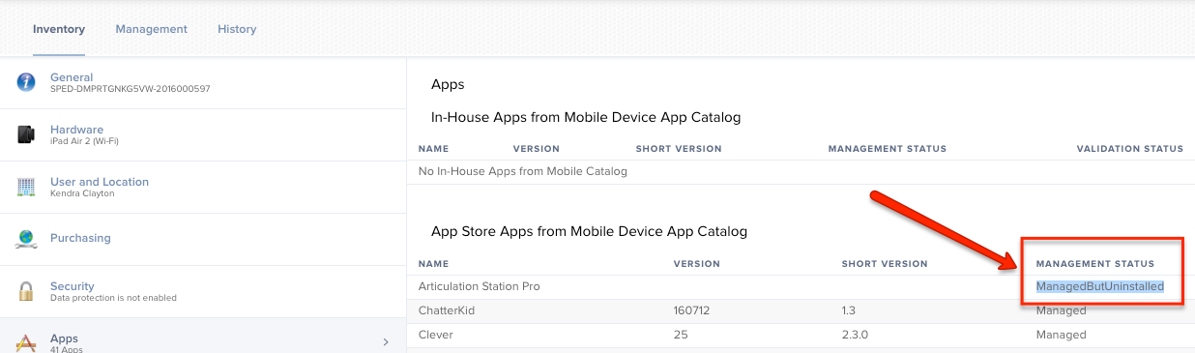Click the User and Location building icon
1195x353 pixels.
click(x=26, y=187)
